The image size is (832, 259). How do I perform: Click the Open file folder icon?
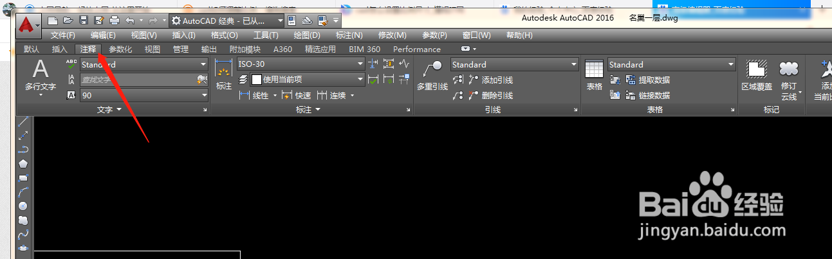pos(68,21)
